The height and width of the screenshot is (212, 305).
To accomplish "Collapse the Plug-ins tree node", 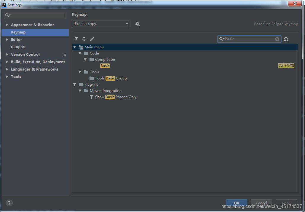I will pos(74,85).
